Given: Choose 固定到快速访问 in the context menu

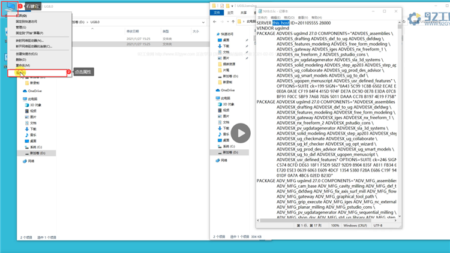Looking at the screenshot, I should 26,22.
